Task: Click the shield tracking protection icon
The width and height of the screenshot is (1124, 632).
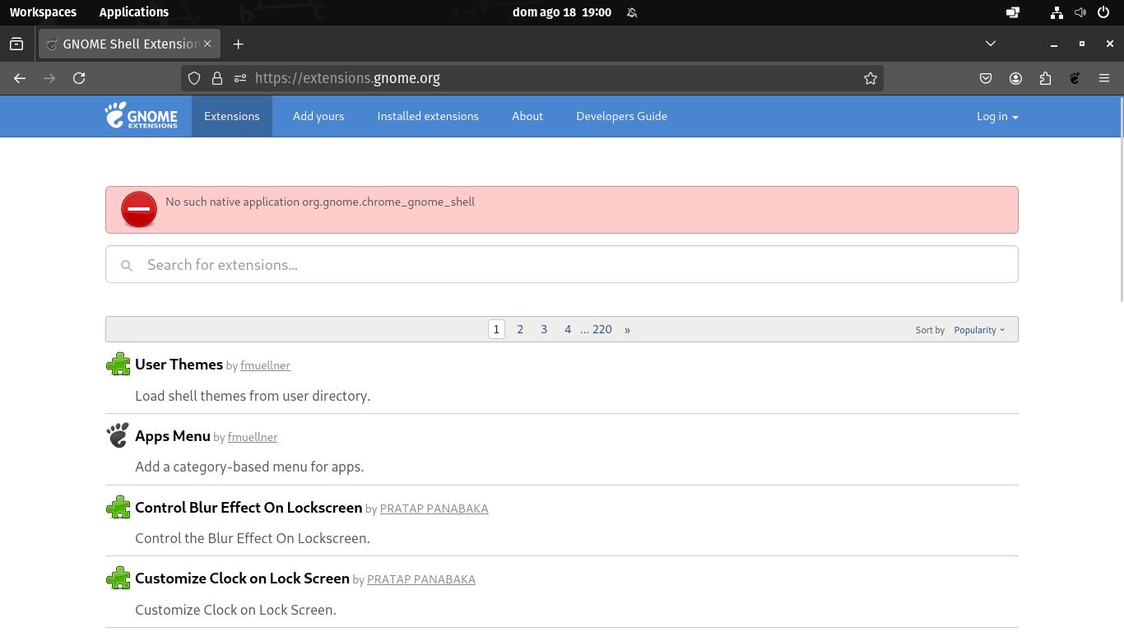Action: [x=194, y=78]
